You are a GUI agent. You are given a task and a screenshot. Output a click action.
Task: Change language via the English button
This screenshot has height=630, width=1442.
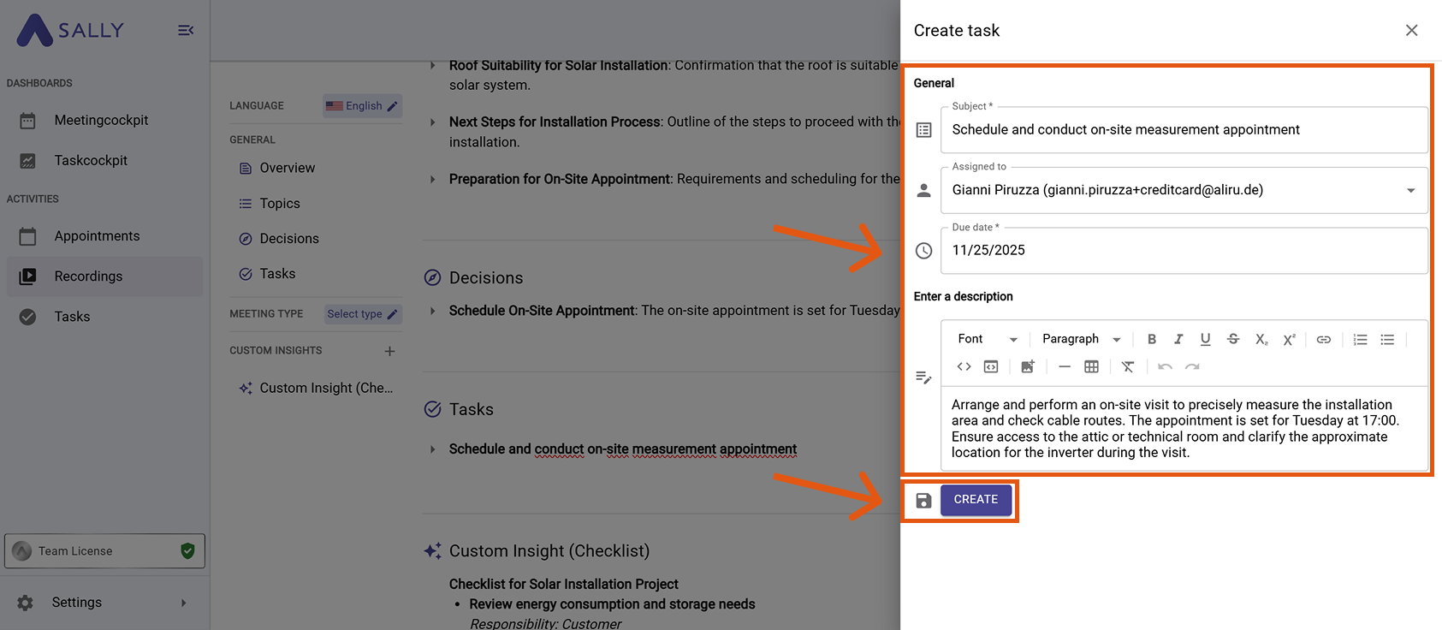[x=363, y=106]
